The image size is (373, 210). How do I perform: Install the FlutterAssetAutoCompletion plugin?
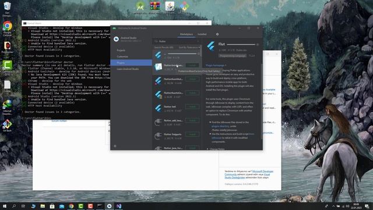192,79
